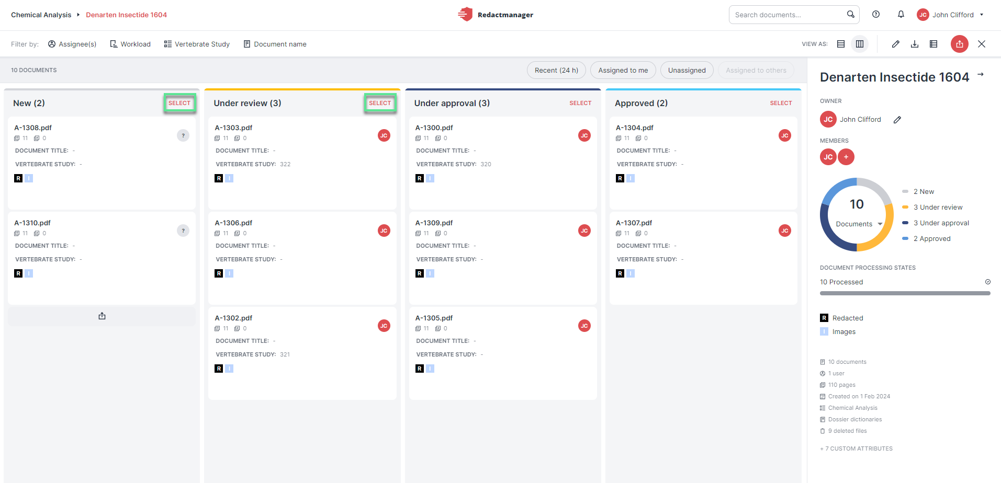Edit owner John Clifford pencil icon

pyautogui.click(x=897, y=120)
